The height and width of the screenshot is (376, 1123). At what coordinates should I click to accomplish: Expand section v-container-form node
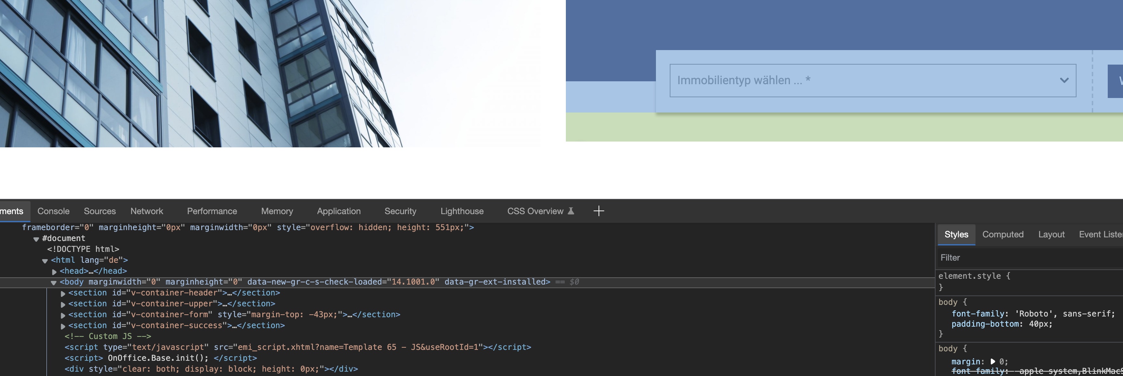tap(63, 315)
